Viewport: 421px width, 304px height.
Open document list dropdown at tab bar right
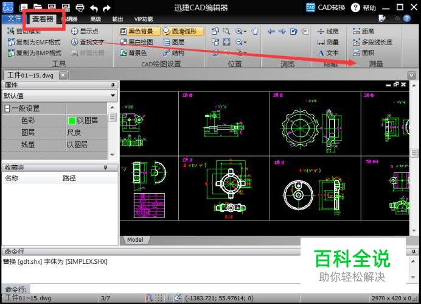411,76
